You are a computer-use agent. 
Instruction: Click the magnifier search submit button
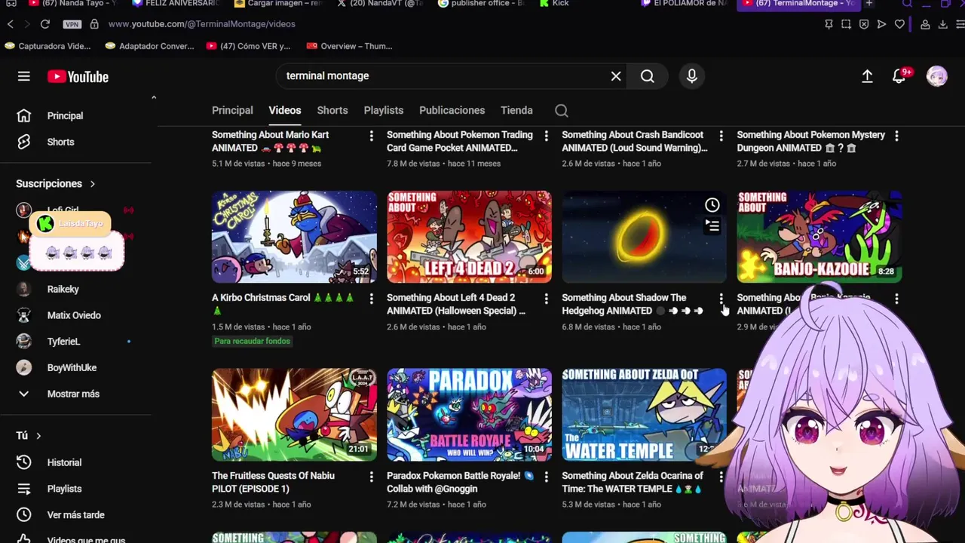tap(648, 76)
